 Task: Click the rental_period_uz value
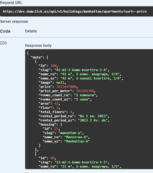click(93, 120)
